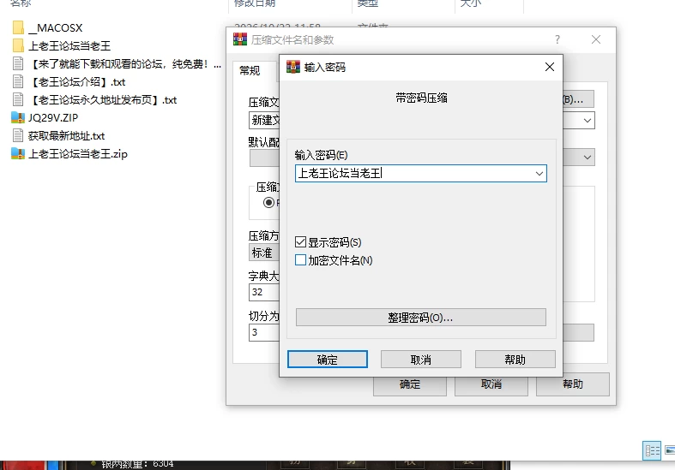Enable 加密文件名(N) checkbox
This screenshot has width=675, height=470.
point(300,260)
